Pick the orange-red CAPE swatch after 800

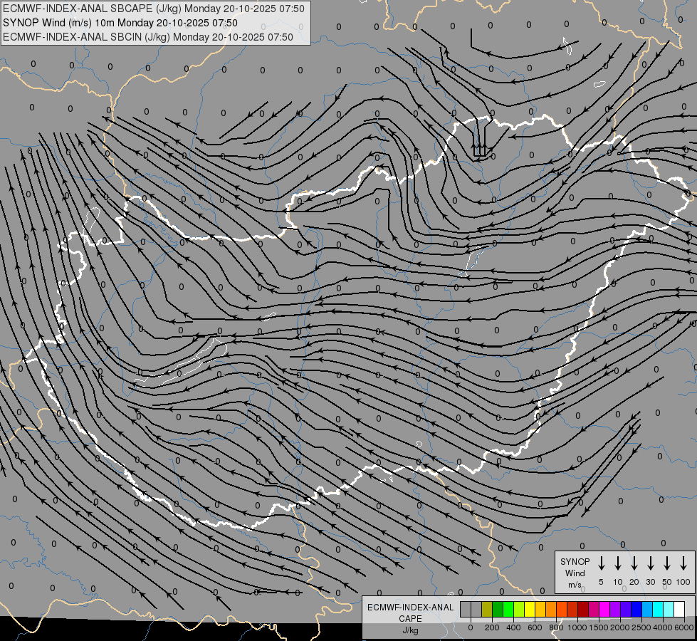(x=562, y=610)
